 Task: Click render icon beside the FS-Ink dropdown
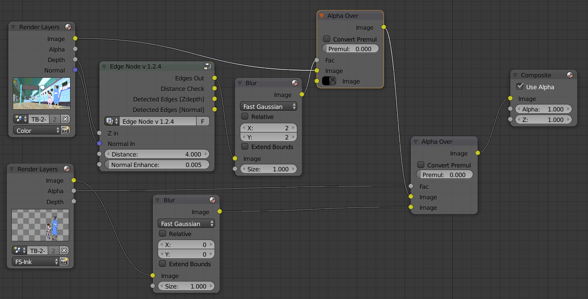click(x=64, y=262)
